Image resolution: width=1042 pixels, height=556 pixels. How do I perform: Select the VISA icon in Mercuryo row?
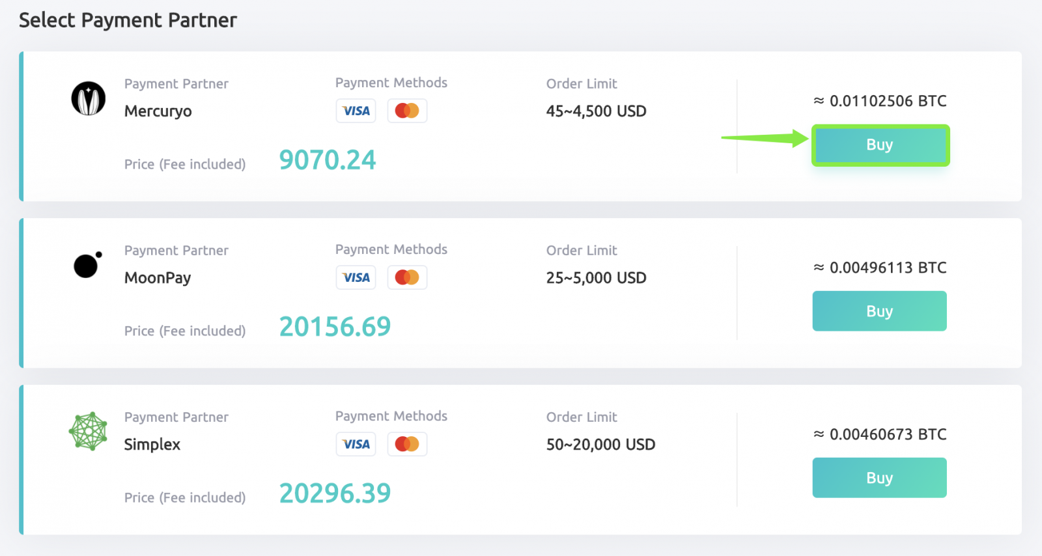click(x=356, y=111)
